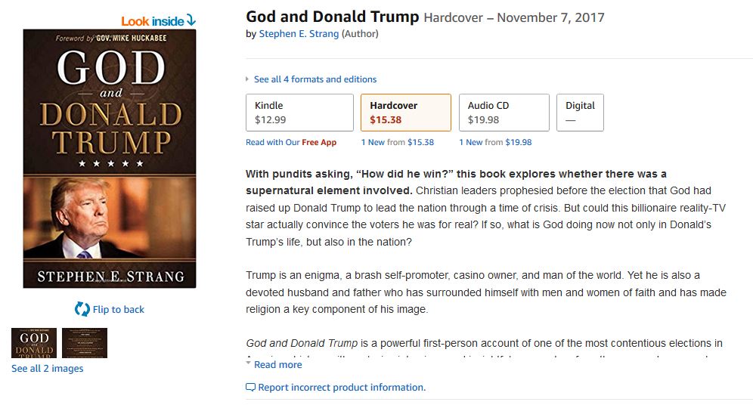This screenshot has height=405, width=753.
Task: Select the Hardcover $15.38 format
Action: pyautogui.click(x=405, y=113)
